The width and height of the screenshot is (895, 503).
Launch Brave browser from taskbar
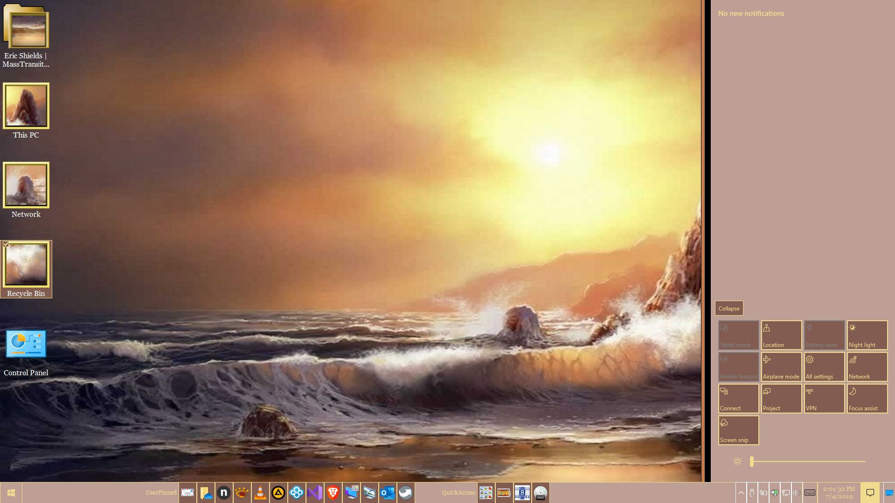[x=333, y=493]
